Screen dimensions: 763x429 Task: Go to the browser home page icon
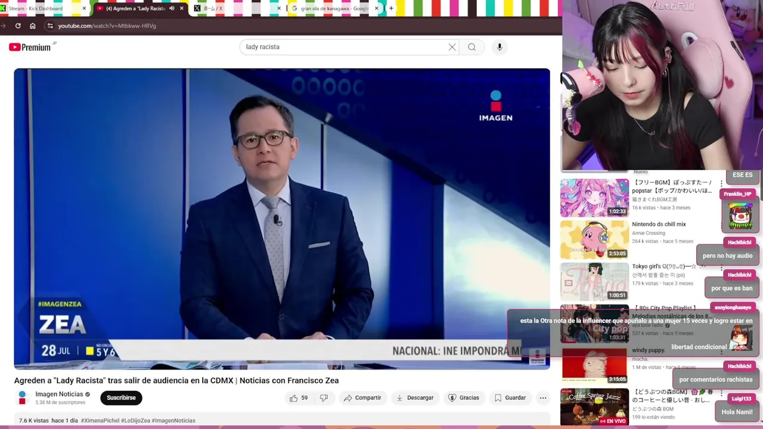coord(33,26)
